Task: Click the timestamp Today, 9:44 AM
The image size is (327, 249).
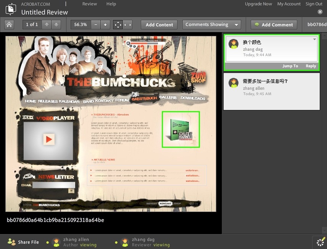Action: click(x=257, y=55)
